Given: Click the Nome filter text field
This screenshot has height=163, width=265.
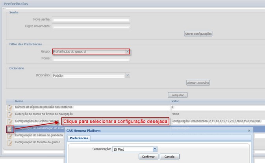Looking at the screenshot, I should (x=91, y=58).
